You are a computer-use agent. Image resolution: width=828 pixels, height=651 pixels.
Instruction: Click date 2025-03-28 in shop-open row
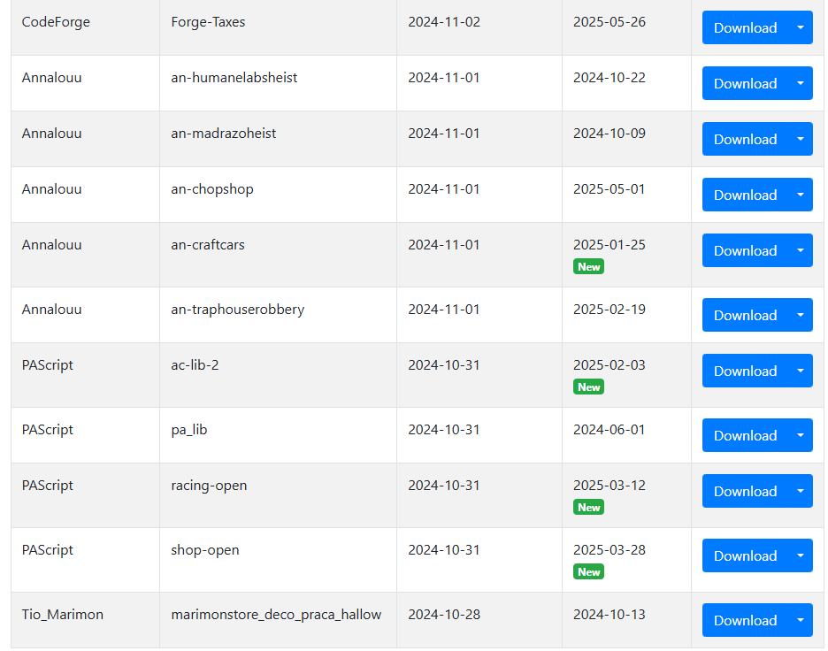609,550
